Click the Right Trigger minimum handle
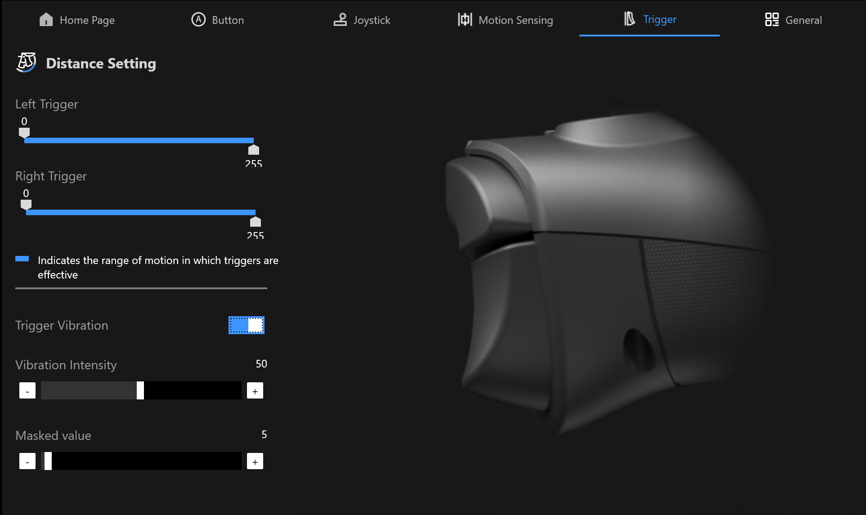866x515 pixels. click(x=26, y=204)
